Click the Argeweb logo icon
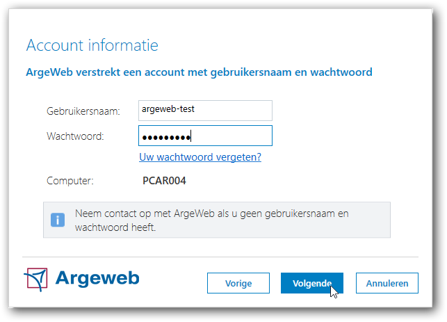Image resolution: width=447 pixels, height=322 pixels. click(36, 279)
